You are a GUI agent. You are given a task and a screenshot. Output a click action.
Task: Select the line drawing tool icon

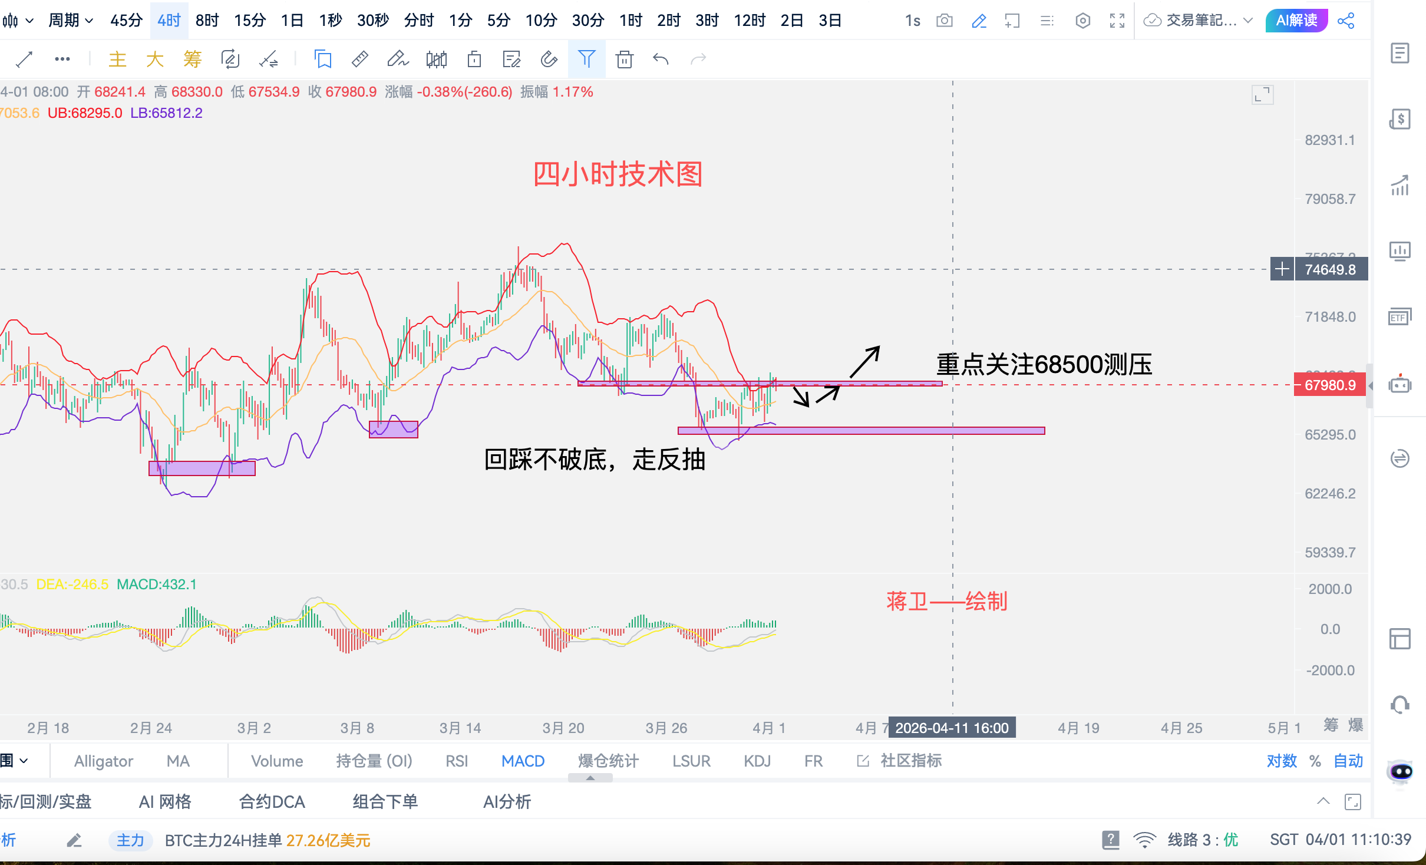24,59
